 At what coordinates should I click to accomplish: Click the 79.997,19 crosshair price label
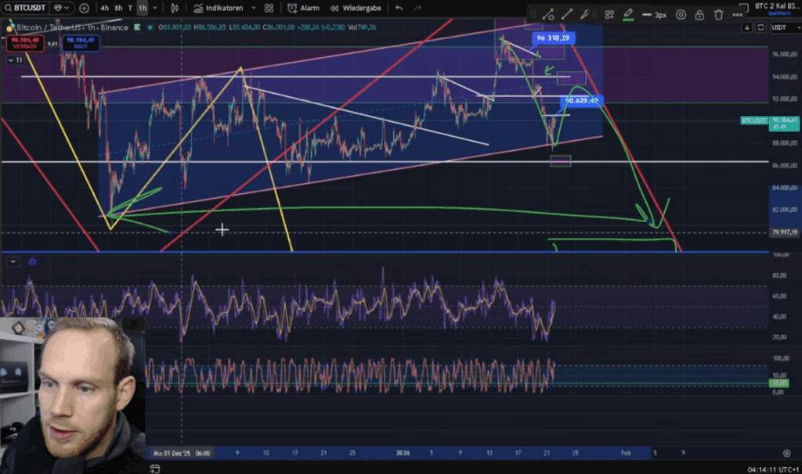tap(784, 232)
